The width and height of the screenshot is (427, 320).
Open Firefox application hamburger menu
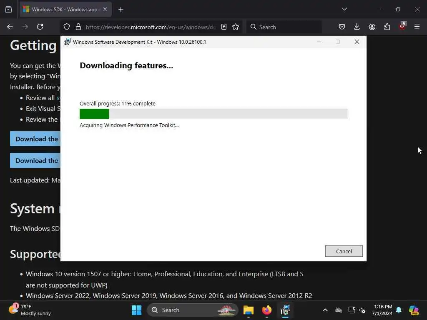click(417, 27)
